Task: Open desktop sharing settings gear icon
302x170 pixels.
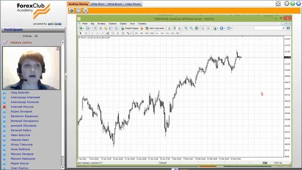Action: point(71,10)
